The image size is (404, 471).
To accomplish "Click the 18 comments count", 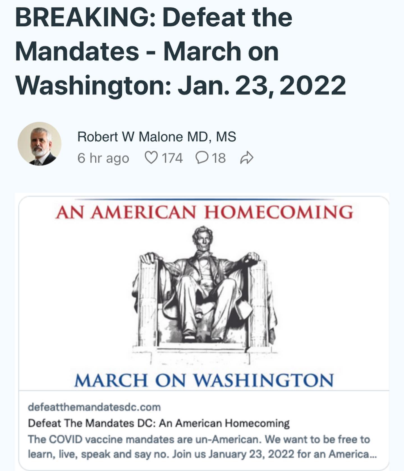I will coord(219,158).
